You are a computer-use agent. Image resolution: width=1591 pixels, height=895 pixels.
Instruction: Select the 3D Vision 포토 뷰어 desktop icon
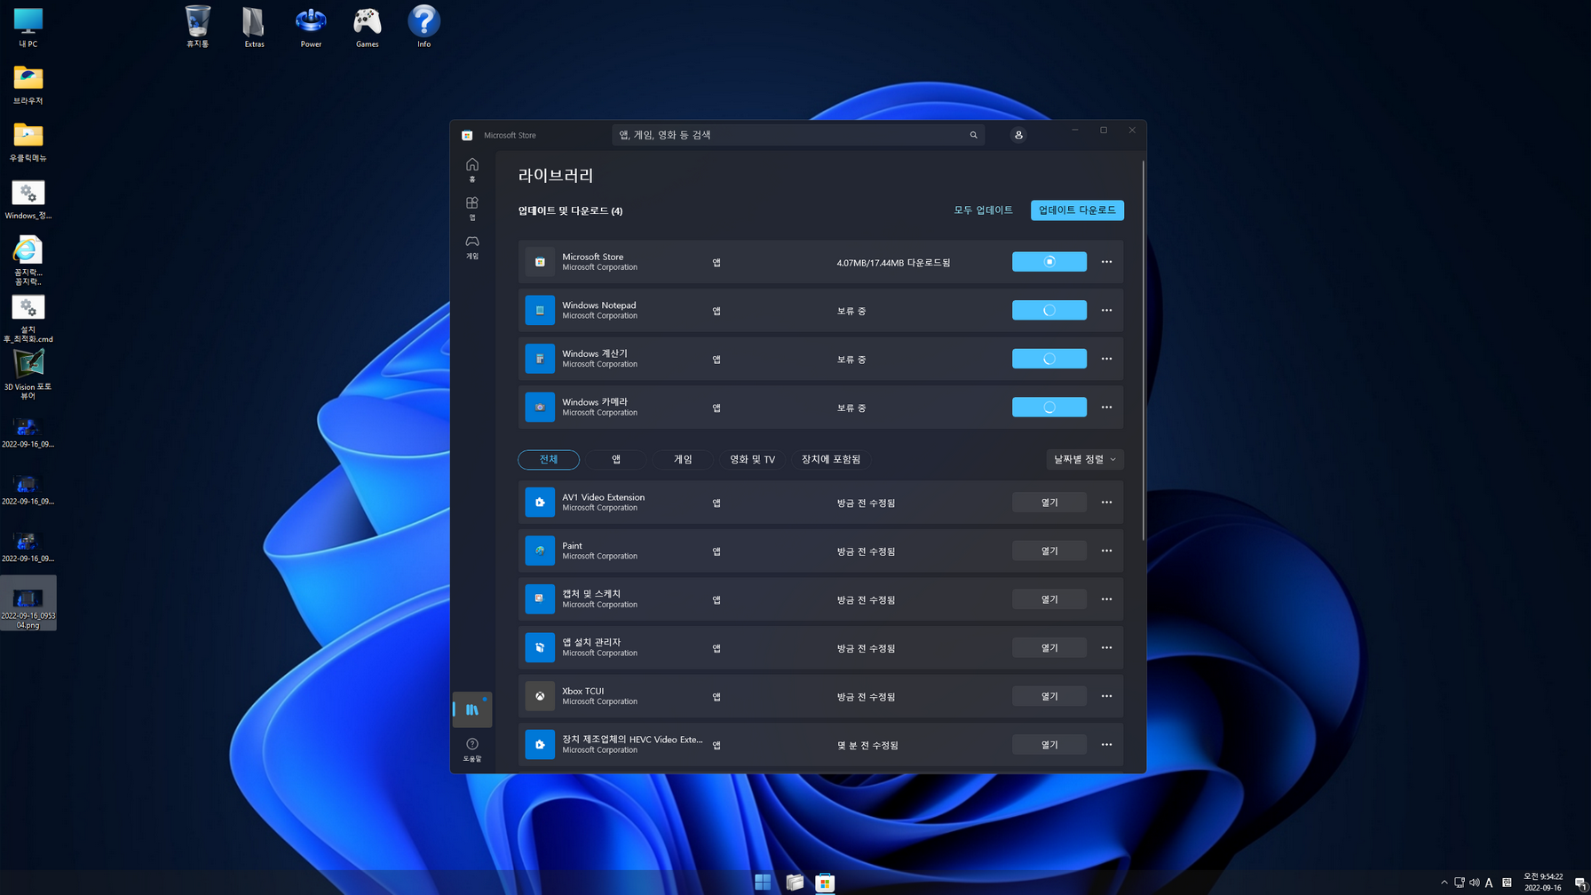point(28,374)
